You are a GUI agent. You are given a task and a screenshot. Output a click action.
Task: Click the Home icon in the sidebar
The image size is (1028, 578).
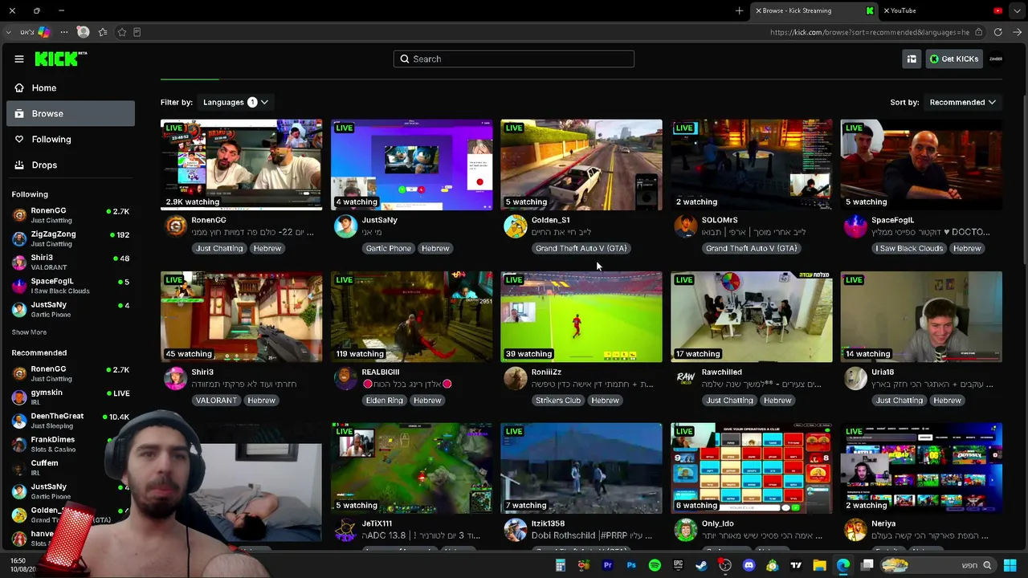tap(19, 88)
